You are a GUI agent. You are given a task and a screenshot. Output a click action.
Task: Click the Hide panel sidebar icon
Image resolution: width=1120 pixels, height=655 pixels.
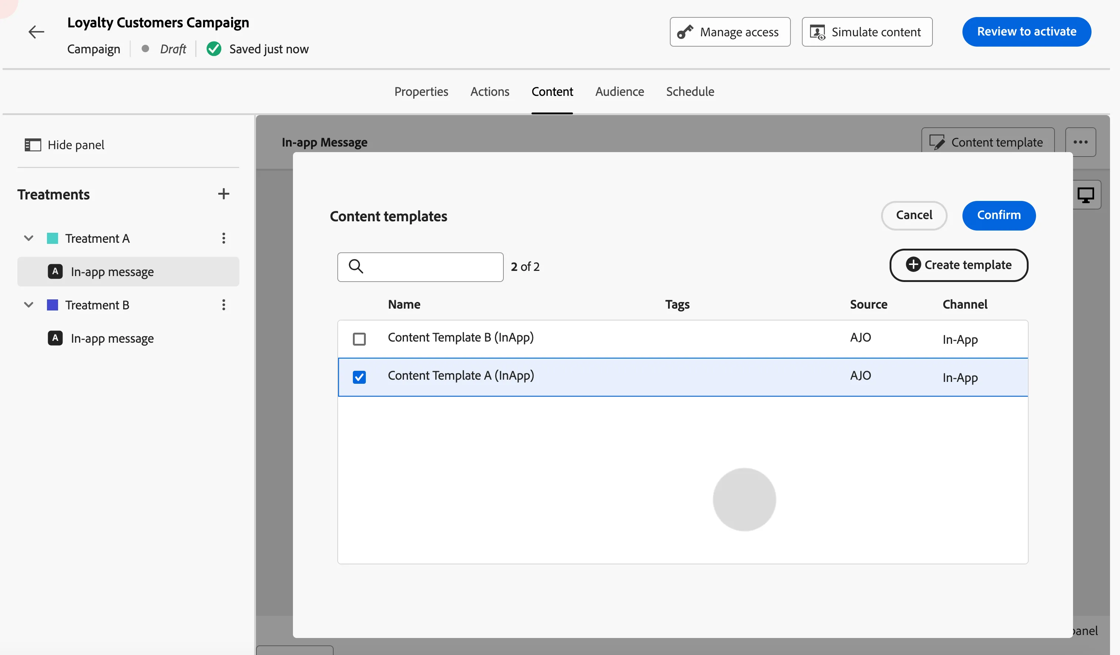(x=33, y=145)
